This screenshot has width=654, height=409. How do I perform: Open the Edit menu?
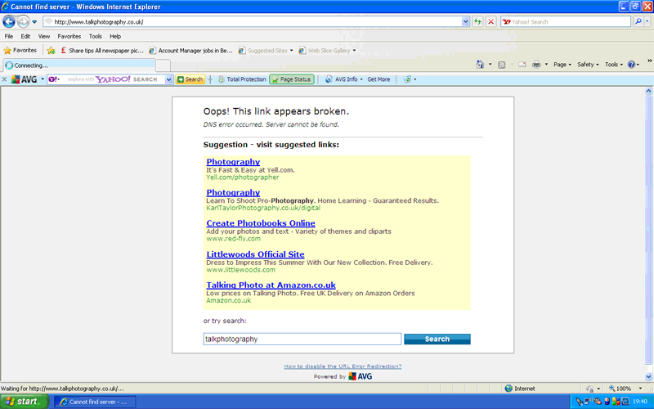(25, 36)
